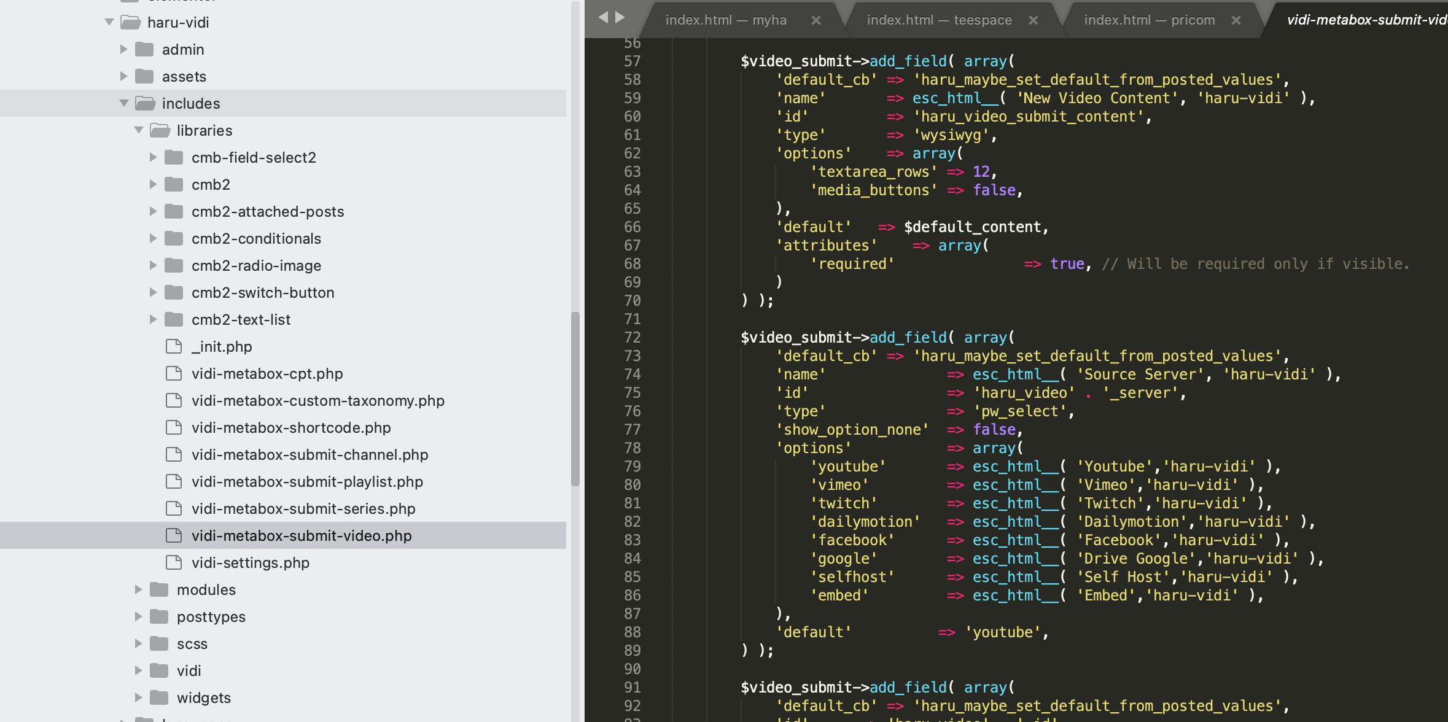The height and width of the screenshot is (722, 1448).
Task: Click the admin folder icon
Action: pyautogui.click(x=144, y=49)
